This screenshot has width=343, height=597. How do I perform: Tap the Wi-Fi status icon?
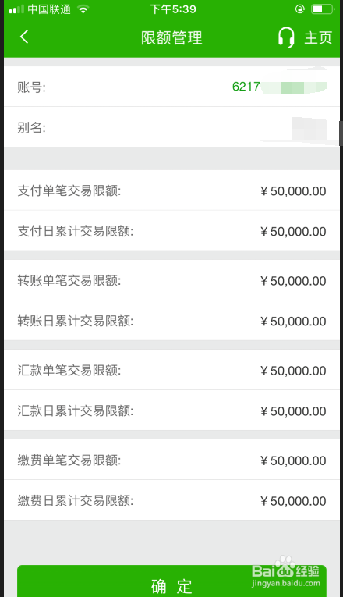83,9
